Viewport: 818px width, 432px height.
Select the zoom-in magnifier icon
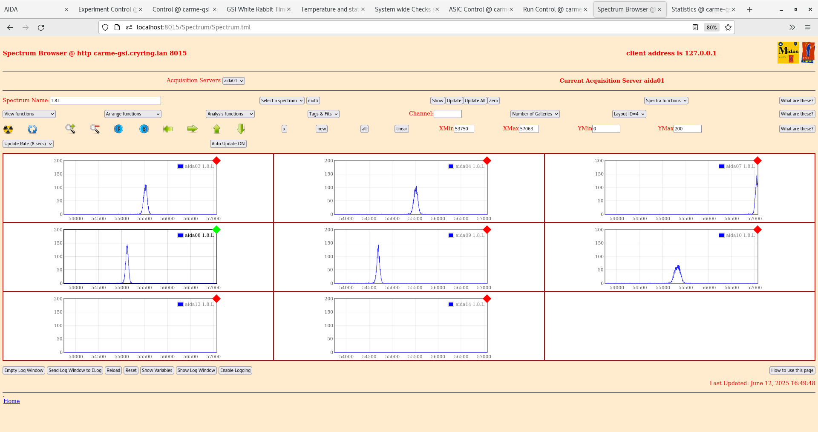tap(70, 129)
